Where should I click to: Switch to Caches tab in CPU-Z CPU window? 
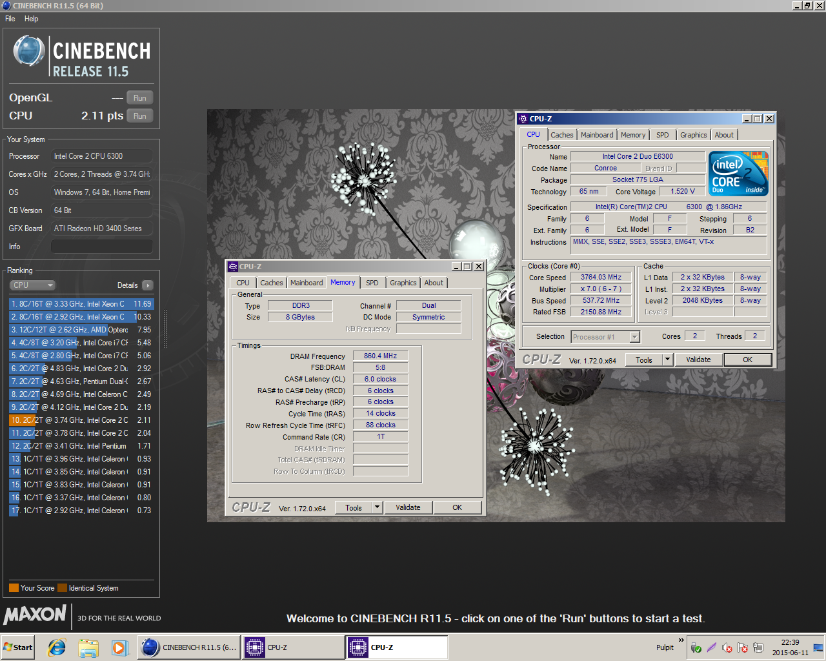[562, 135]
